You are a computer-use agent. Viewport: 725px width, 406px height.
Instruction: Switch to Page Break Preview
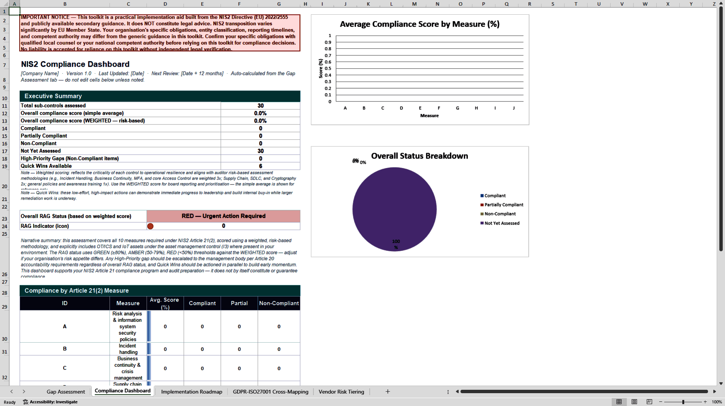pos(649,402)
